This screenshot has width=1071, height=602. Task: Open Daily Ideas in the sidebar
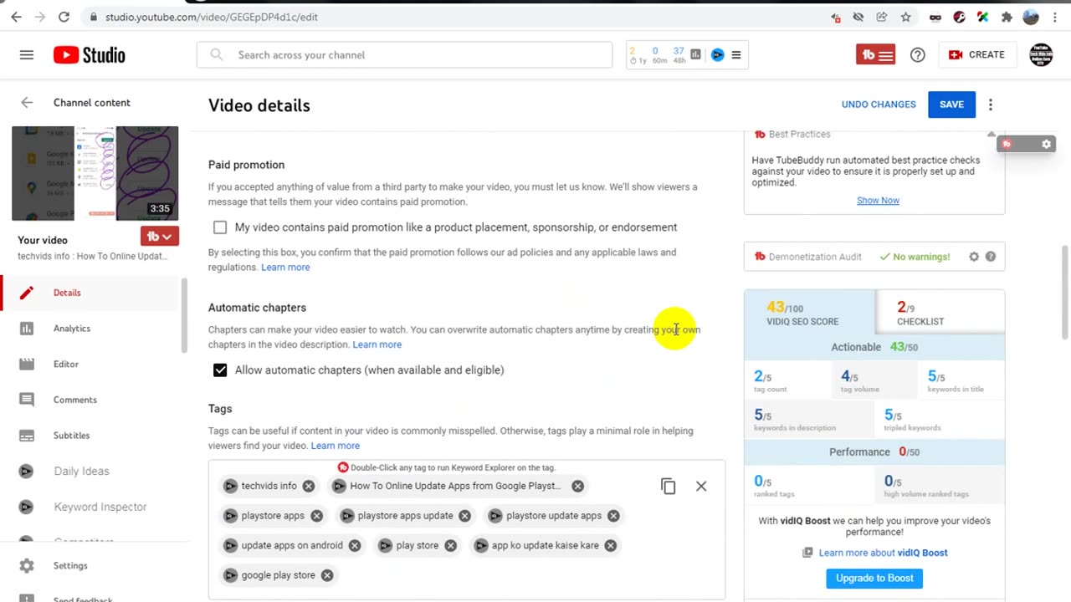(x=91, y=472)
